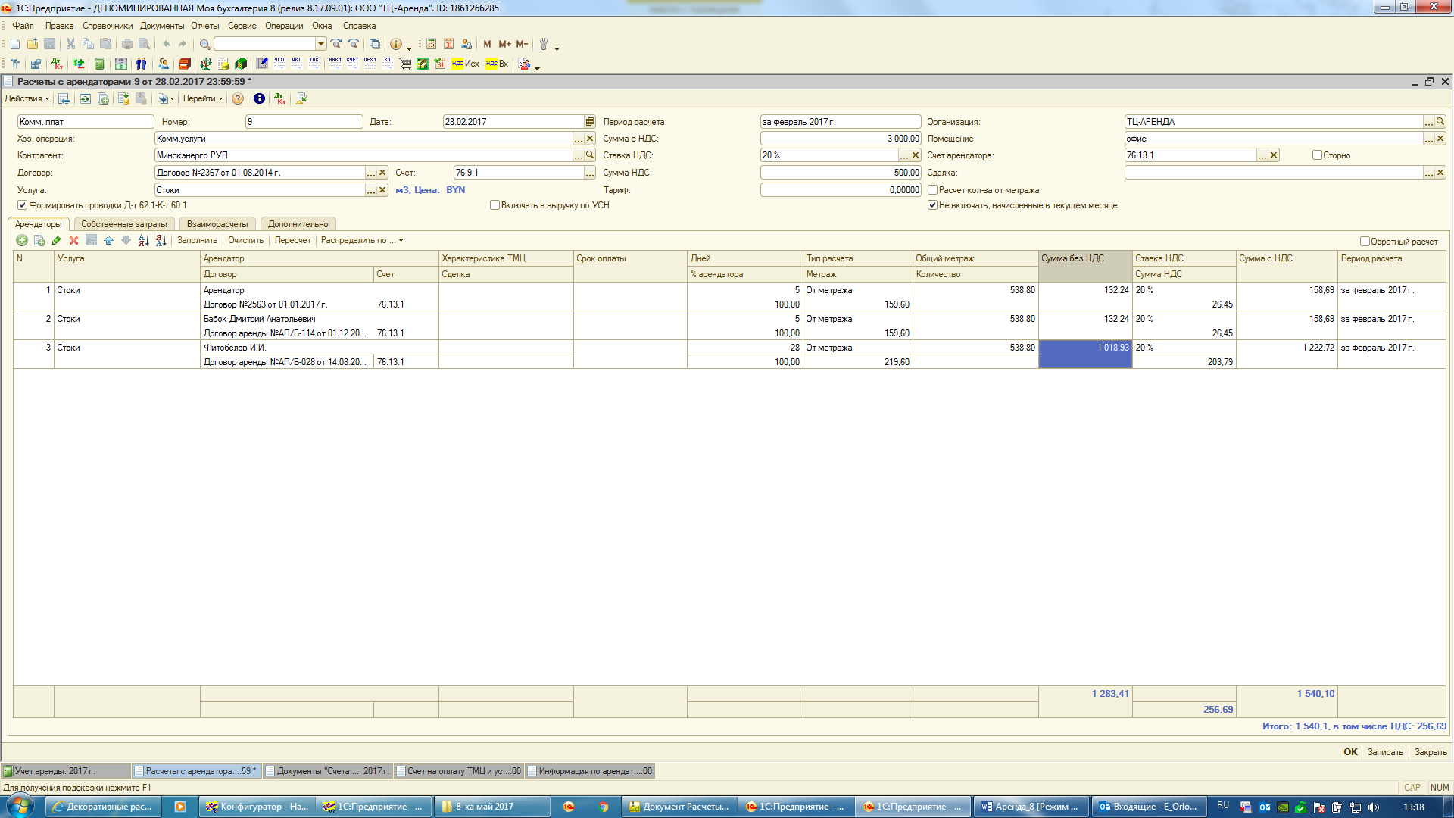Add a new row with green plus icon
The image size is (1454, 818).
(22, 240)
